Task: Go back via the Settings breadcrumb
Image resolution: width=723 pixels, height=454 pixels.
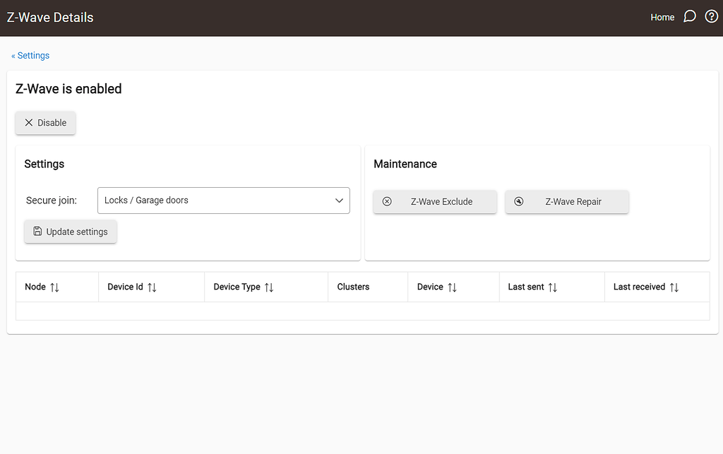Action: (x=30, y=55)
